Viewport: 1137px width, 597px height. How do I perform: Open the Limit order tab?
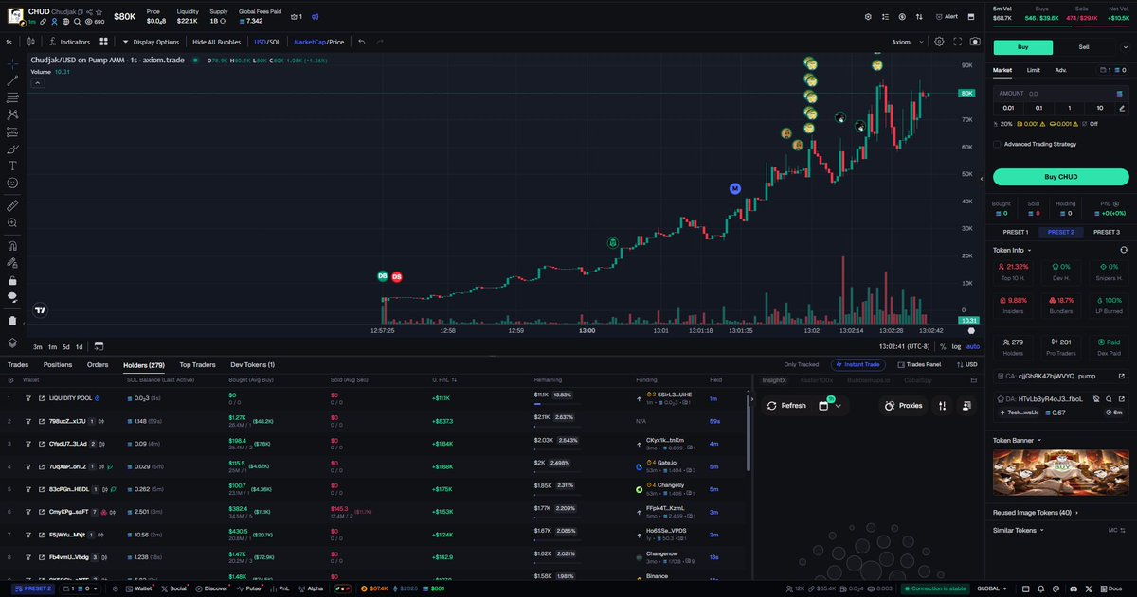[x=1033, y=69]
